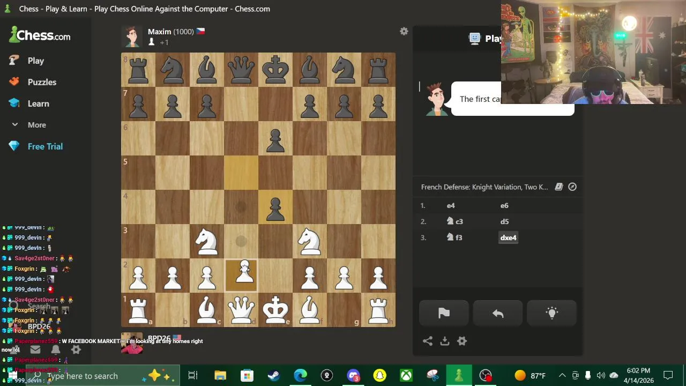Open Steam from the taskbar

tap(273, 376)
